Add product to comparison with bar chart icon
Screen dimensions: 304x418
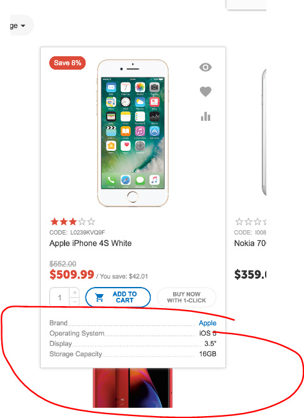[x=206, y=116]
